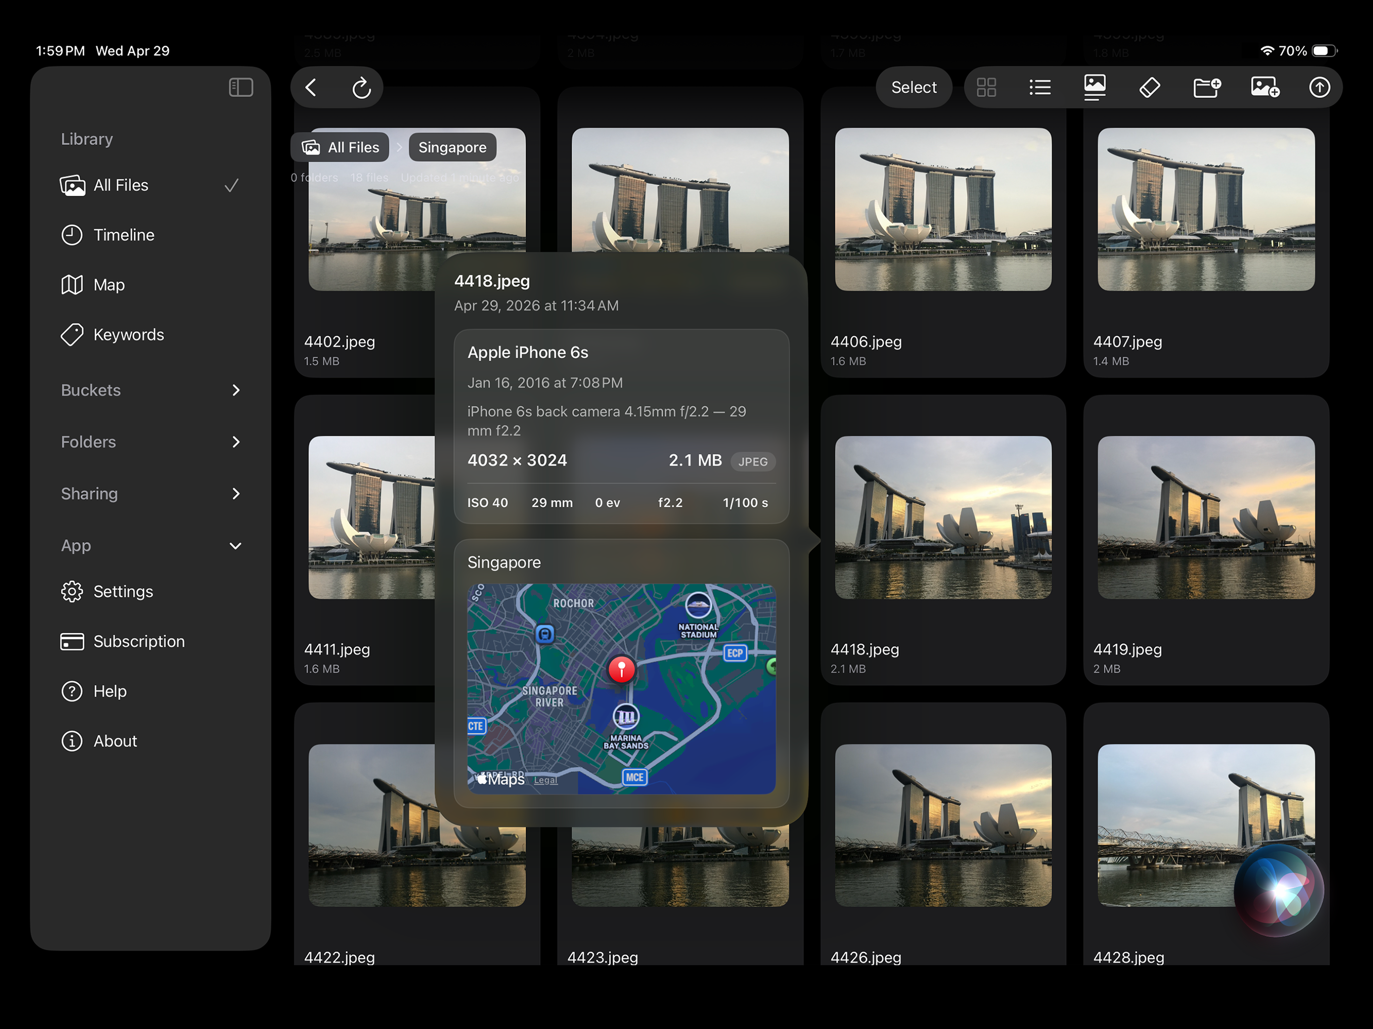Select the photo with caption view icon

click(1094, 87)
